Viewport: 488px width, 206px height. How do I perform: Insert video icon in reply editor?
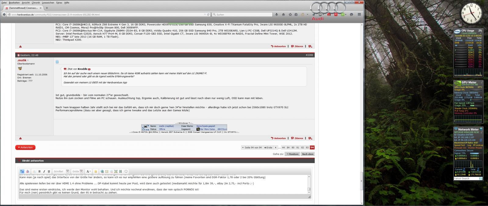point(120,172)
